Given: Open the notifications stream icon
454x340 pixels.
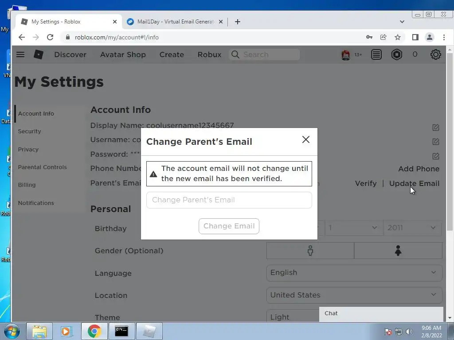Looking at the screenshot, I should [376, 54].
